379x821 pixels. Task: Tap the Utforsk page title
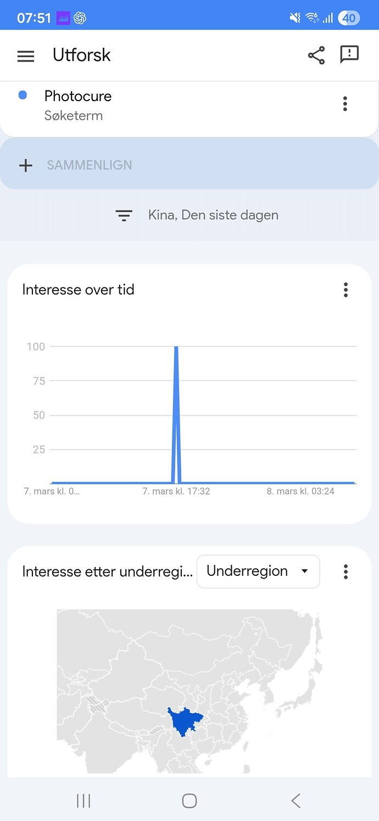coord(82,55)
